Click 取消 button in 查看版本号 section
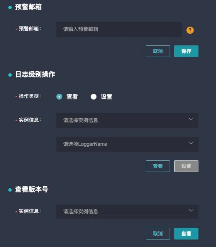 pyautogui.click(x=158, y=234)
